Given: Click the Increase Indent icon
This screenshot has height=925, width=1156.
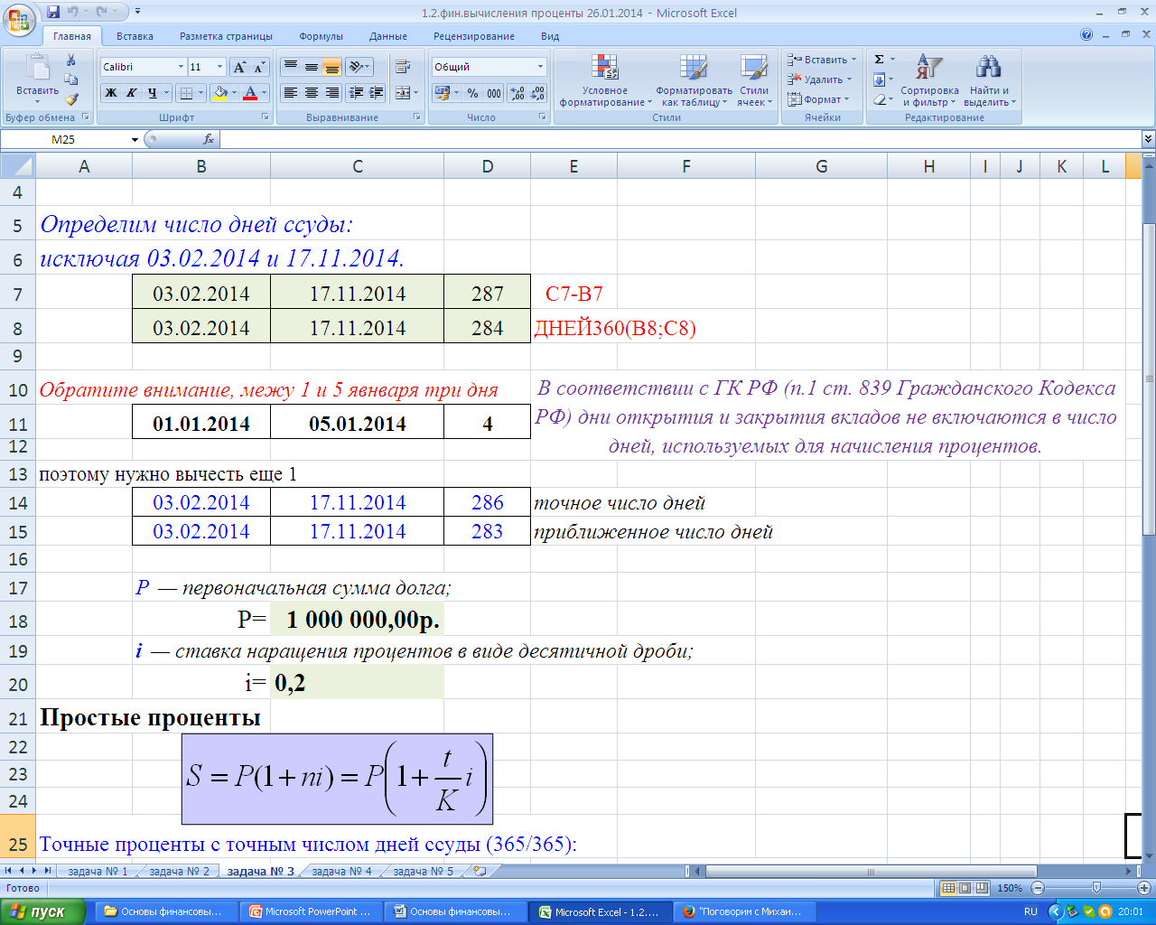Looking at the screenshot, I should pyautogui.click(x=377, y=92).
